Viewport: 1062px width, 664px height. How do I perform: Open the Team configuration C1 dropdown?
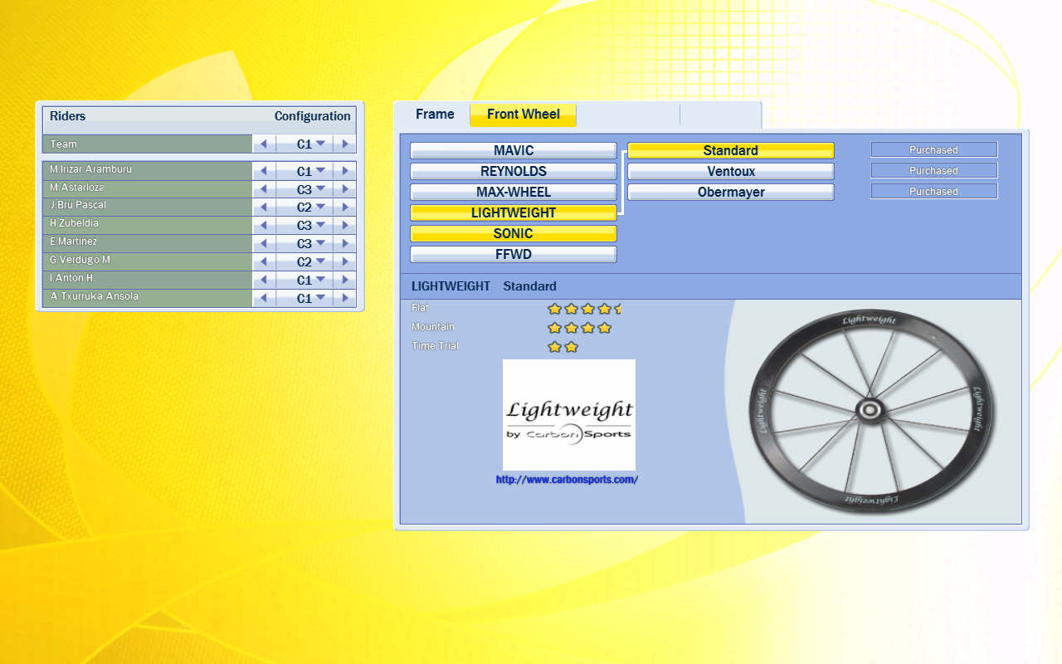pos(310,144)
